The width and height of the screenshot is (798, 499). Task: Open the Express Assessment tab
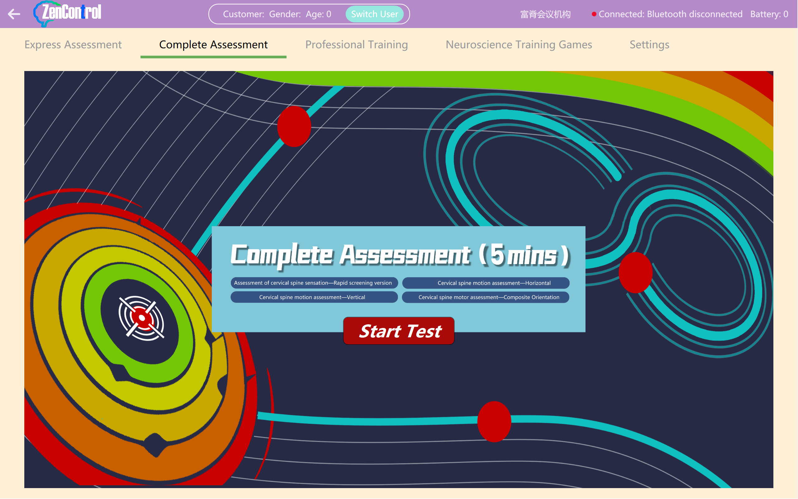73,45
